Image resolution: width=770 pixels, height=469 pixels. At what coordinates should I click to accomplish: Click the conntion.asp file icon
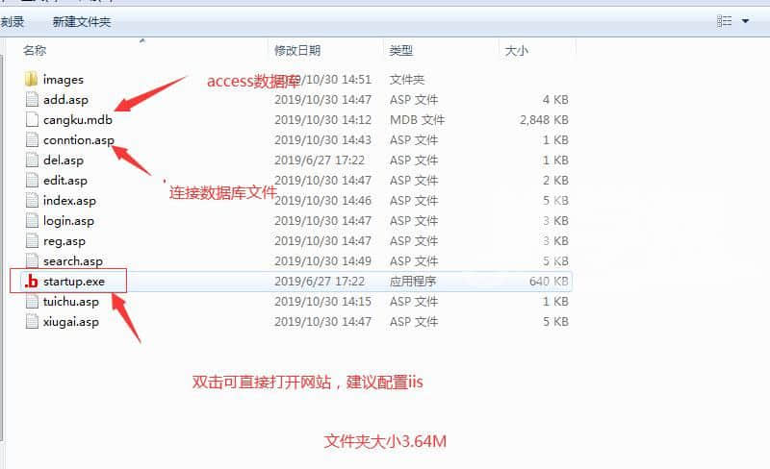click(31, 140)
